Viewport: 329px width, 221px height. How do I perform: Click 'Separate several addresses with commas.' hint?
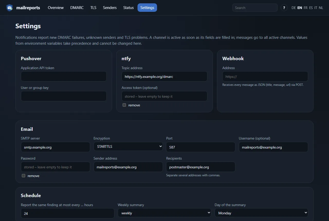coord(193,175)
